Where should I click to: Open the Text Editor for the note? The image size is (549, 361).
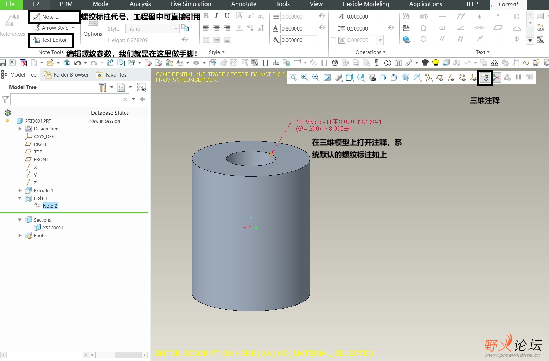[51, 40]
